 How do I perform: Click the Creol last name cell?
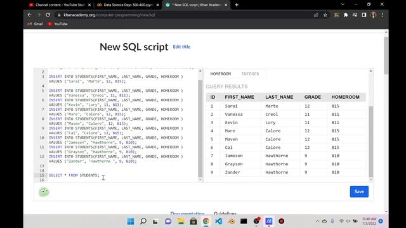coord(272,114)
